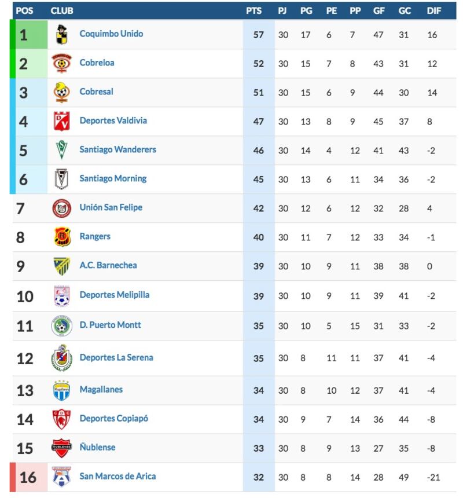Open the Santiago Morning team page
Viewport: 463px width, 498px height.
(113, 178)
